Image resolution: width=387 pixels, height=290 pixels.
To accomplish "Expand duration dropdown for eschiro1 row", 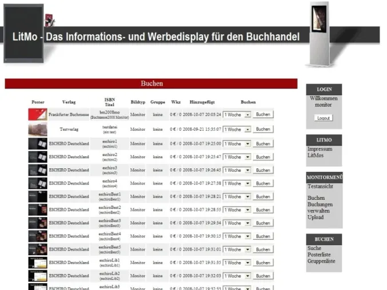I will click(237, 144).
